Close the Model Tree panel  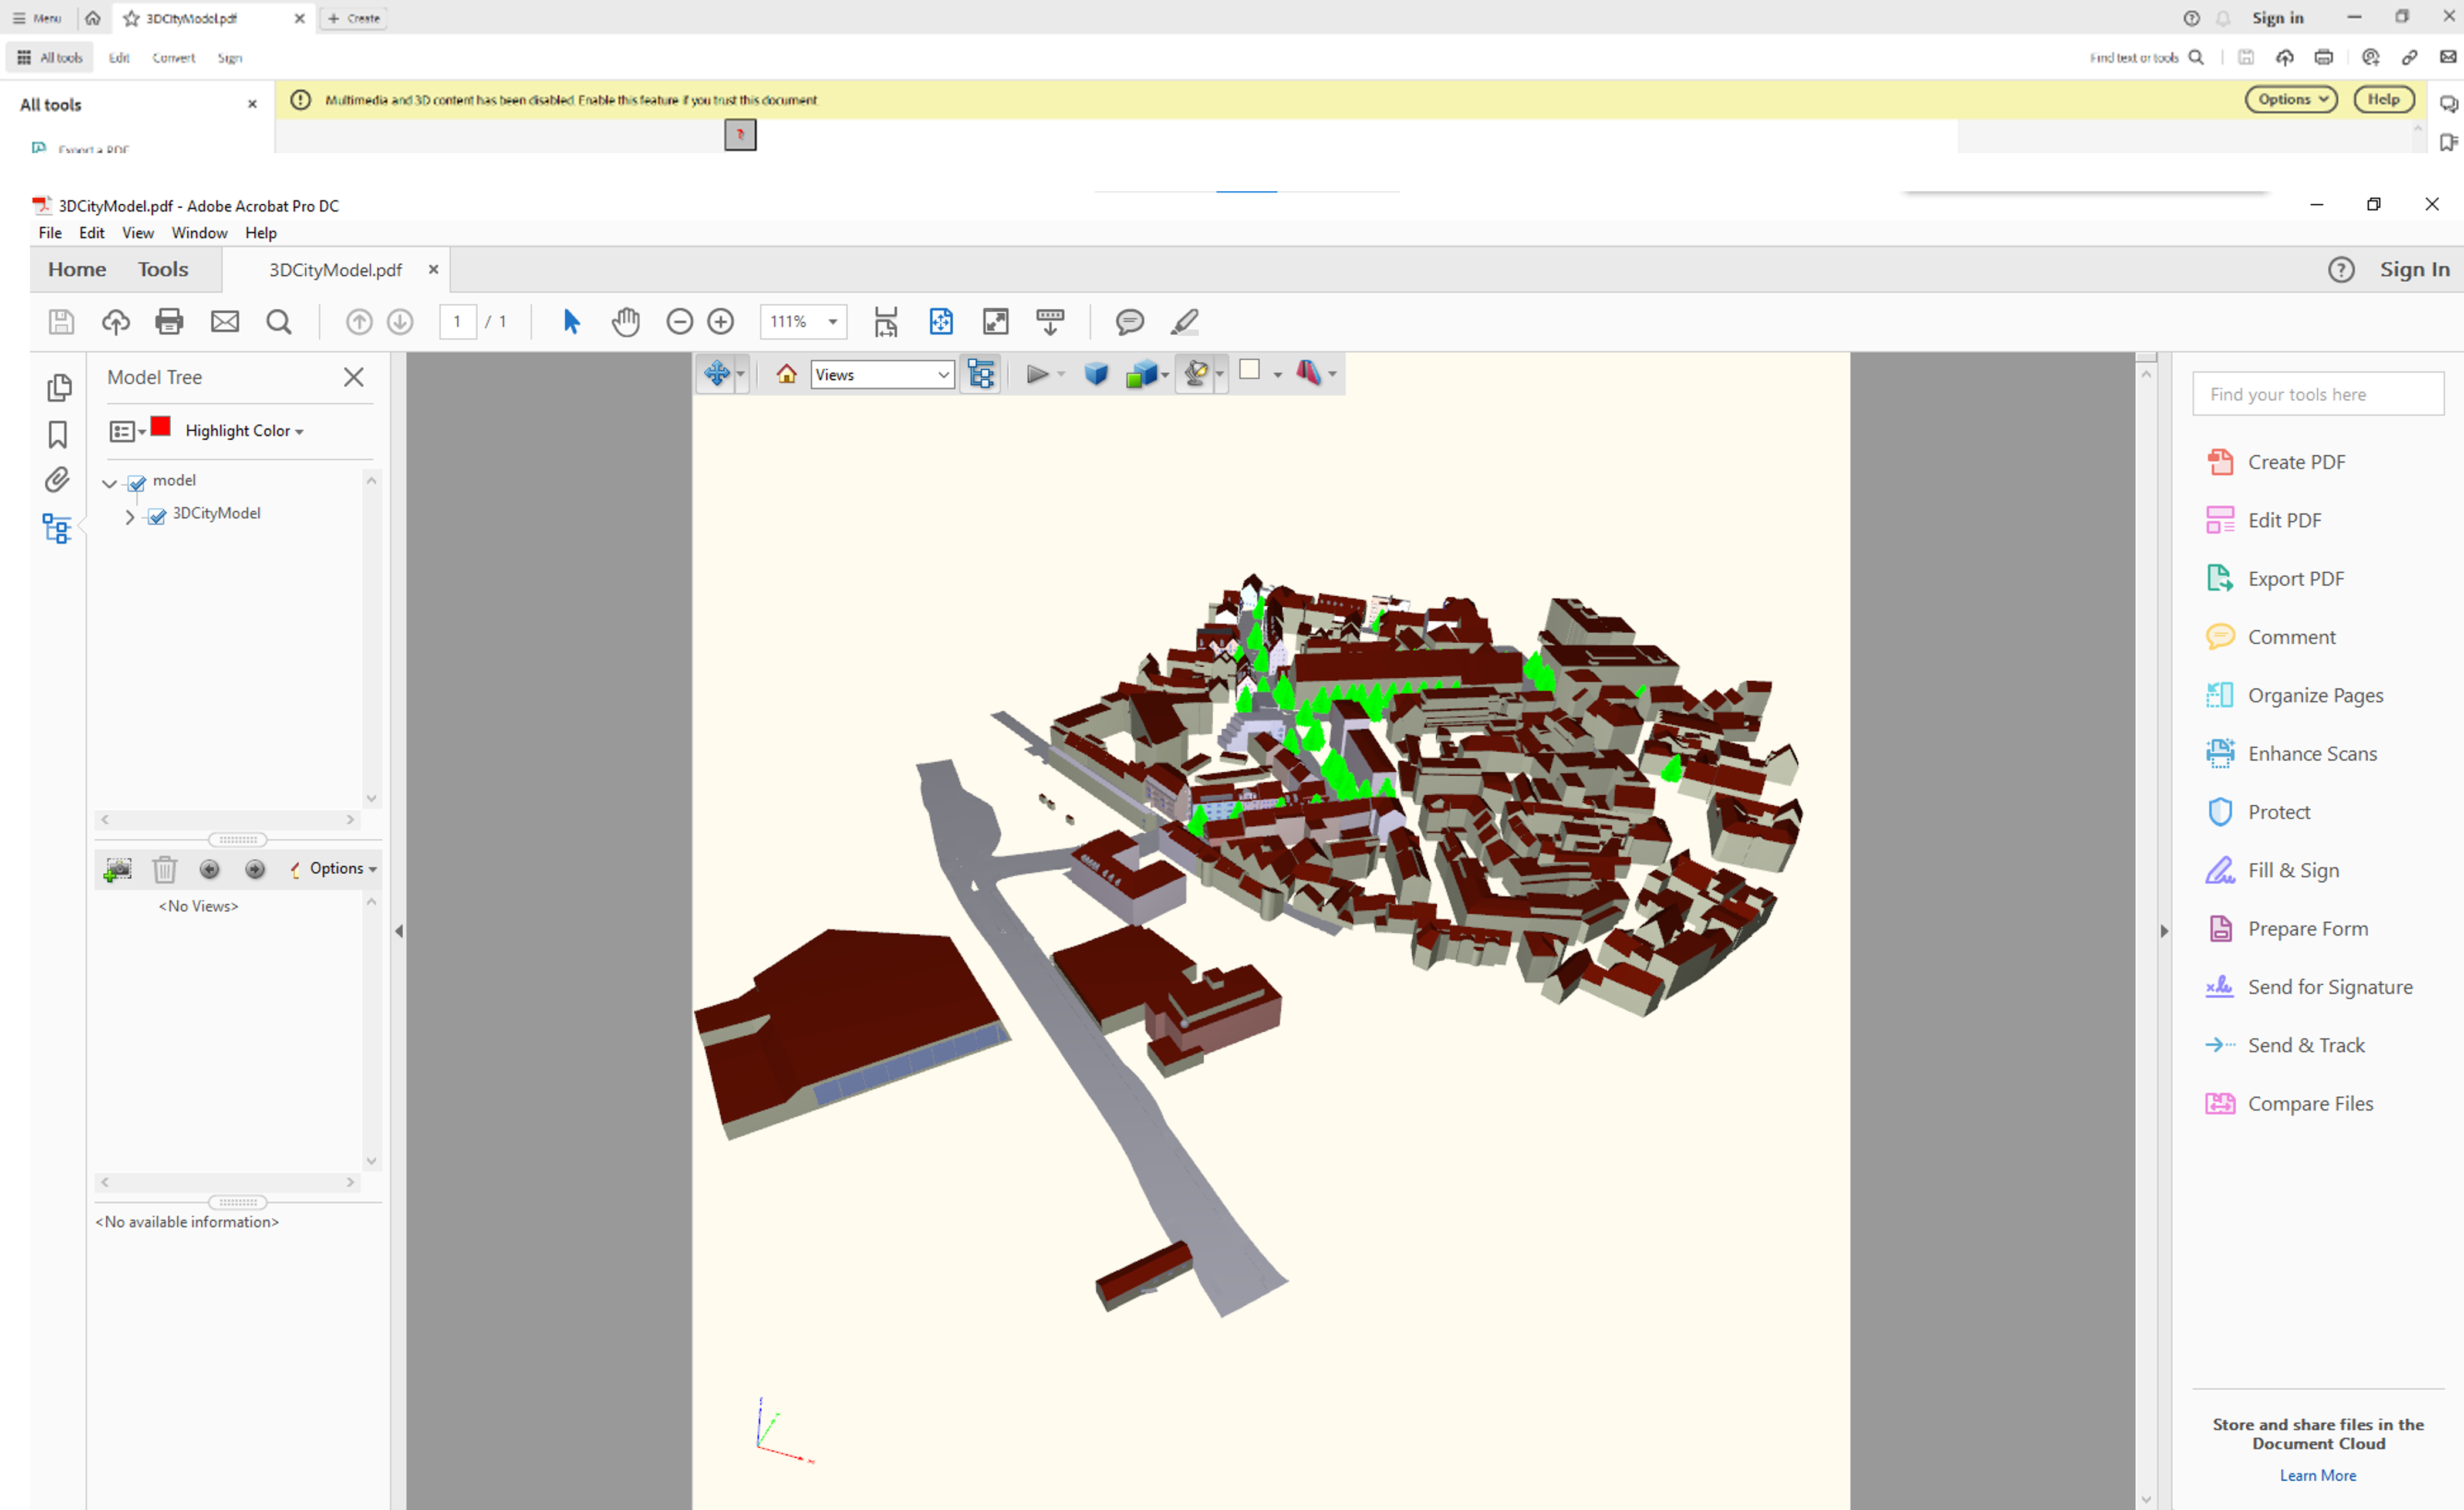click(354, 377)
